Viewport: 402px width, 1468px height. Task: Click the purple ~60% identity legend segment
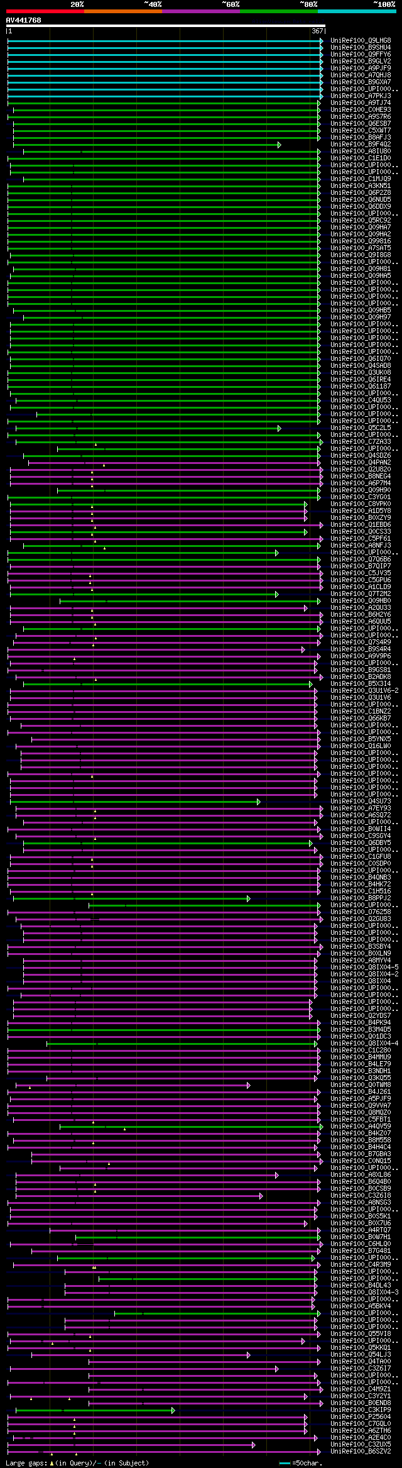(x=200, y=11)
